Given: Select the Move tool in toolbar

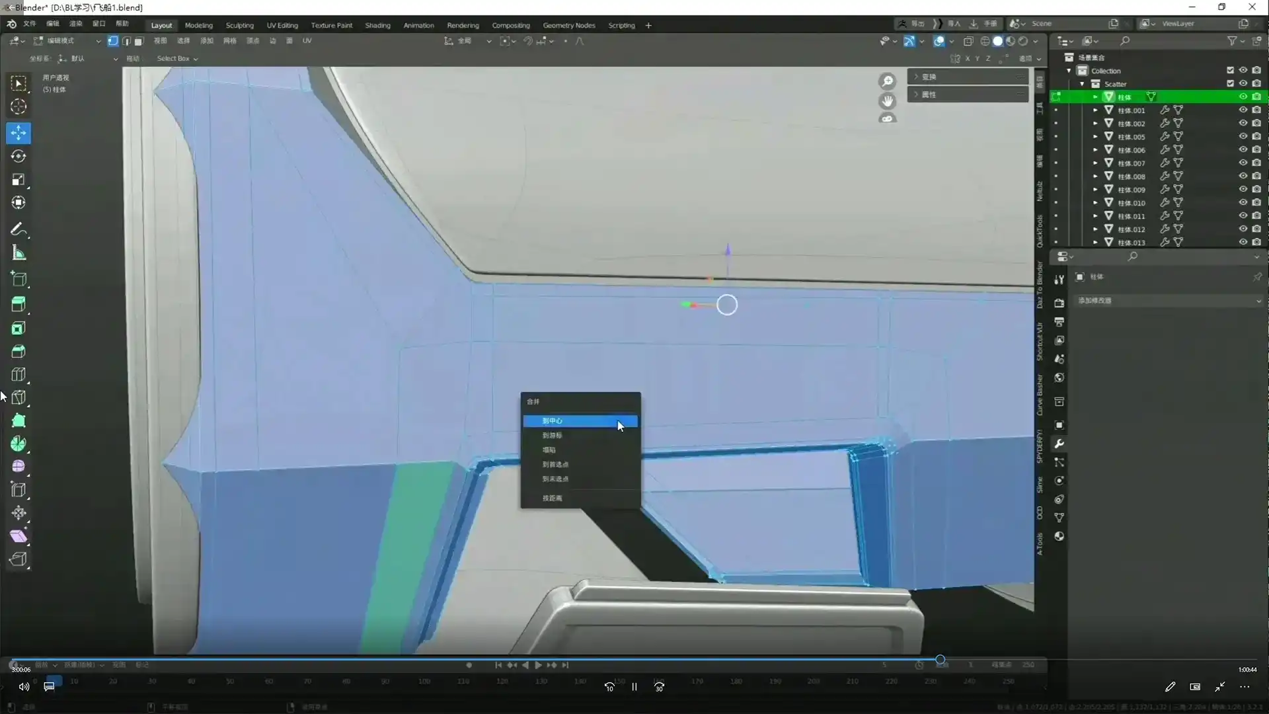Looking at the screenshot, I should [x=19, y=133].
